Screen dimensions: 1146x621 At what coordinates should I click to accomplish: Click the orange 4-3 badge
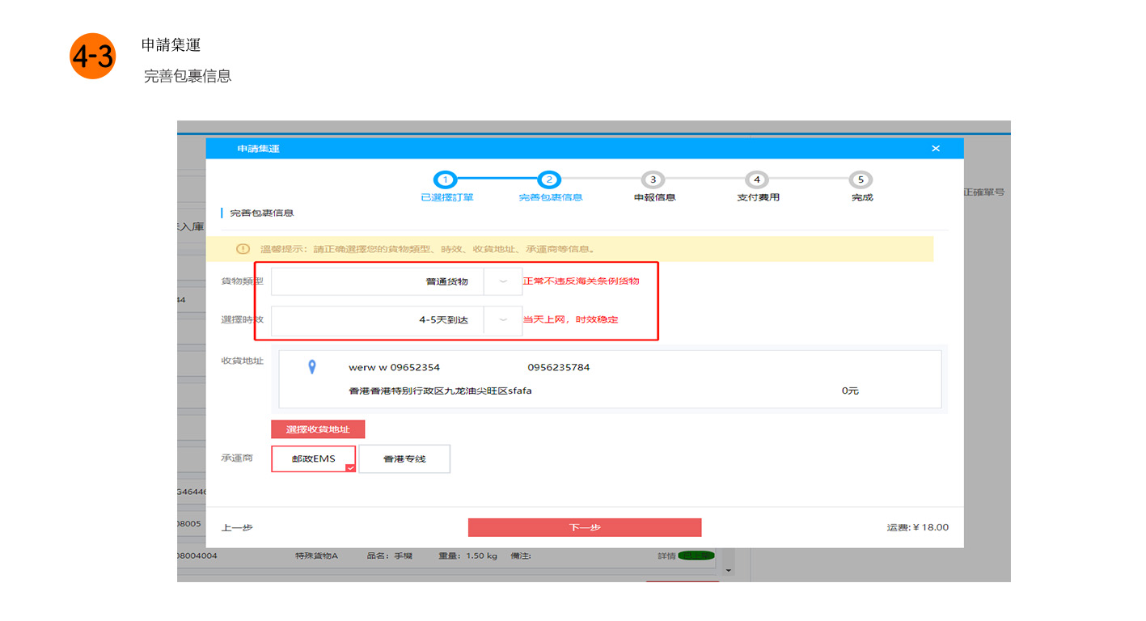(x=93, y=57)
